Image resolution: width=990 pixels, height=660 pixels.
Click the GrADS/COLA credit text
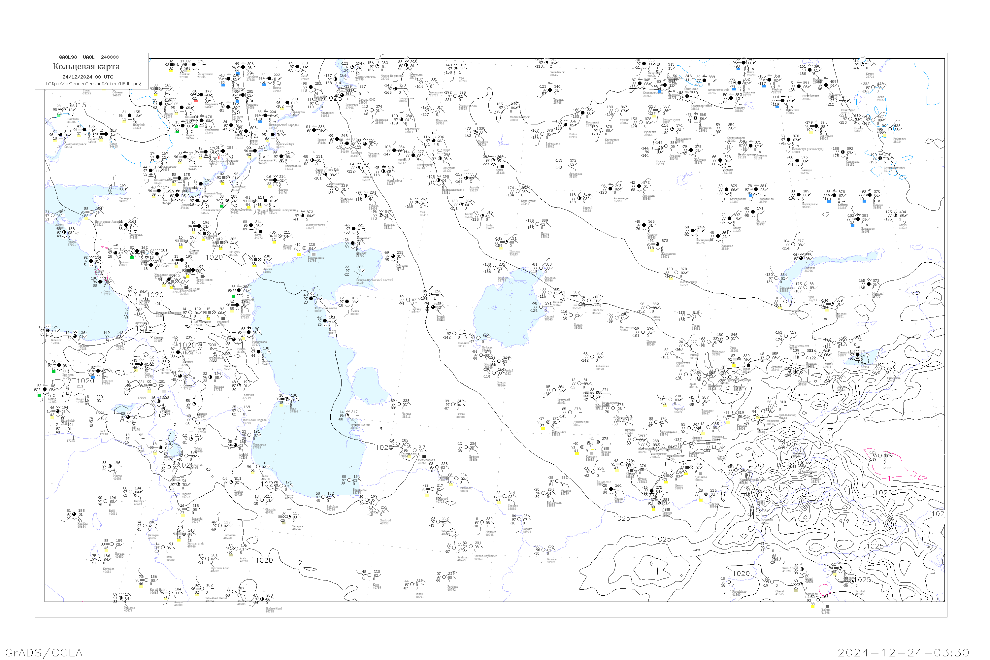tap(44, 653)
